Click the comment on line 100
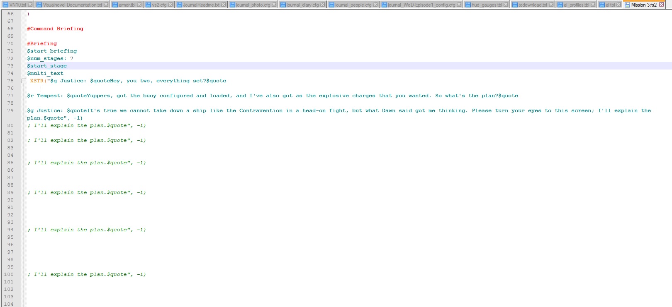The height and width of the screenshot is (307, 672). 87,274
